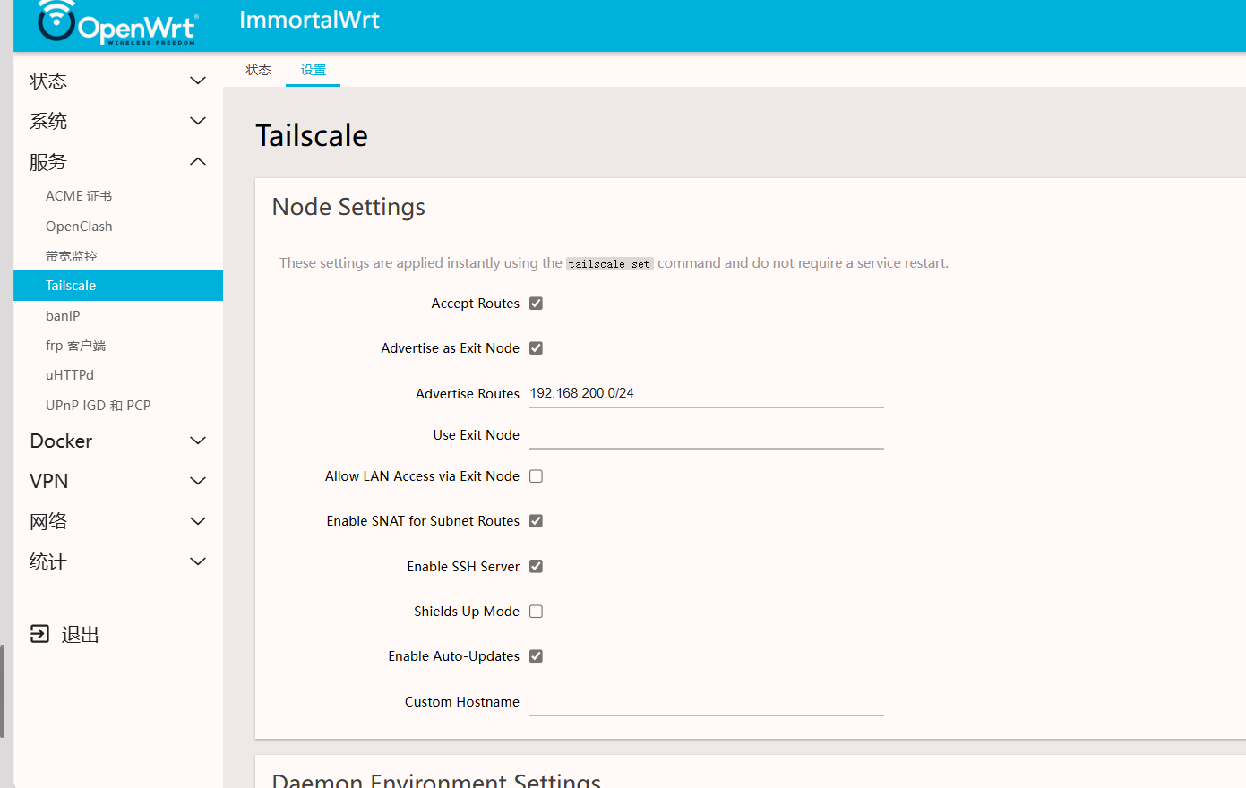The height and width of the screenshot is (788, 1246).
Task: Click the ImmortalWrt hostname title
Action: tap(309, 20)
